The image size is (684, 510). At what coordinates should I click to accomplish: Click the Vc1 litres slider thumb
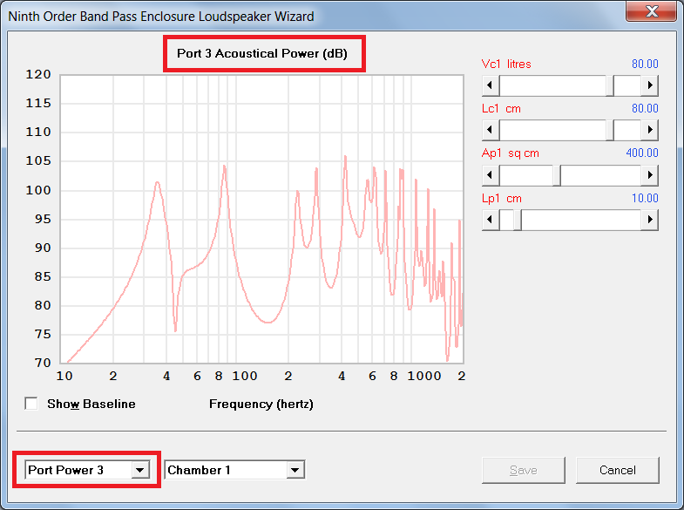[610, 85]
